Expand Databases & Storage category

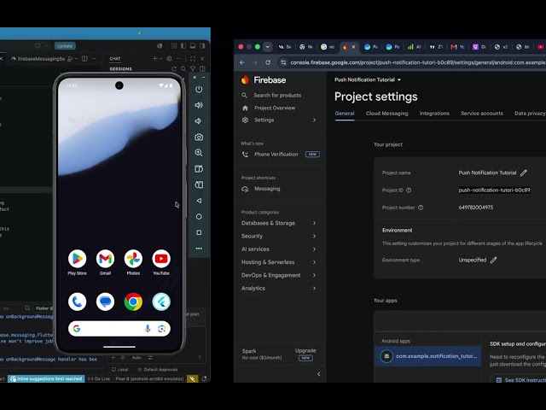[x=279, y=223]
